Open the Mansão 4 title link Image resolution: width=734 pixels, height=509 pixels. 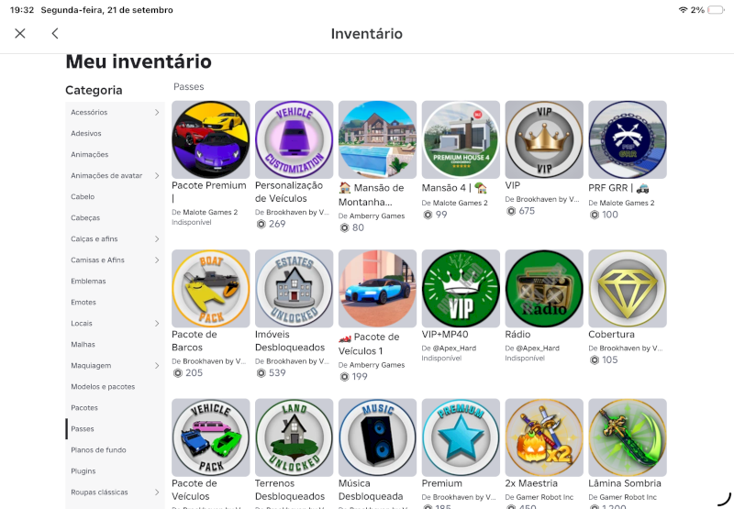[x=454, y=188]
